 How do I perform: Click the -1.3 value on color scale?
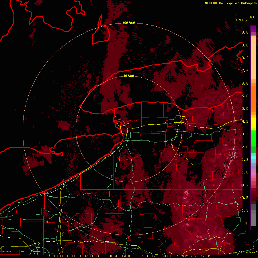coord(244,210)
